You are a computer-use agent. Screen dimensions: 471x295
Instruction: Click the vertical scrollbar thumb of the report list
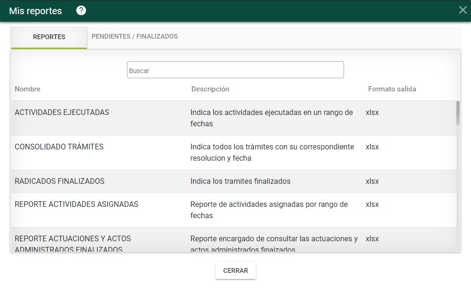(458, 113)
